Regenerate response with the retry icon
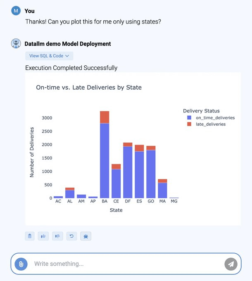This screenshot has width=252, height=281. pos(71,236)
